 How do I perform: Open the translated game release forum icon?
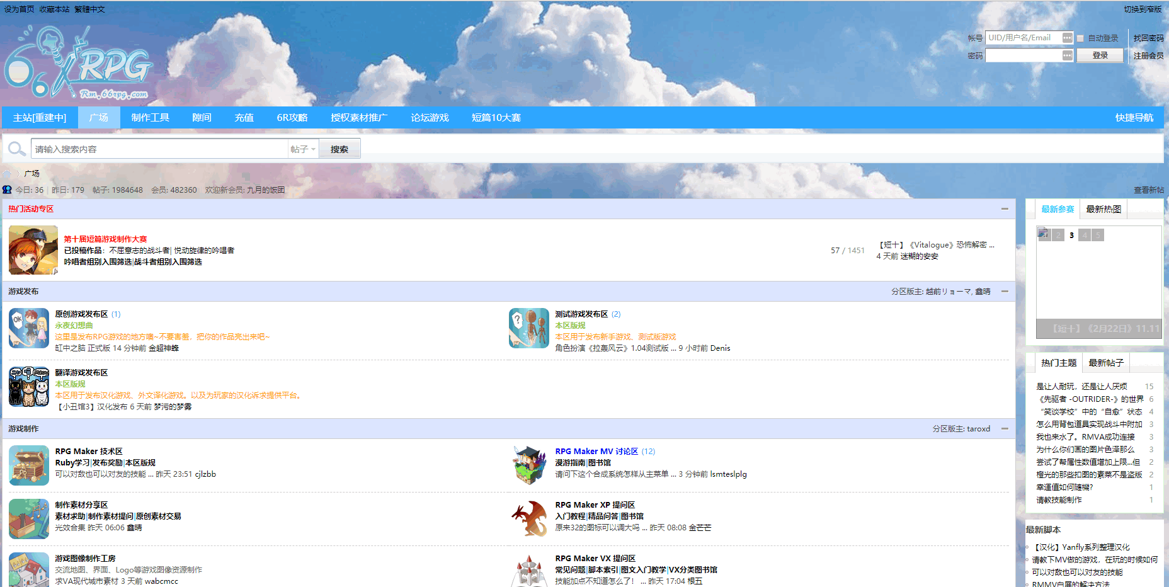click(29, 387)
